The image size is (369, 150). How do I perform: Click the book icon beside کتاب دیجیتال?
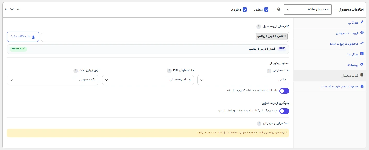[x=362, y=75]
